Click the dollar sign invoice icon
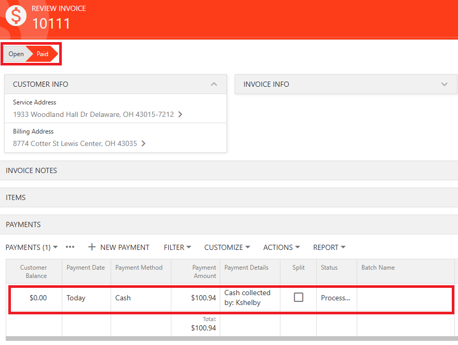Viewport: 458px width, 345px height. click(x=16, y=16)
